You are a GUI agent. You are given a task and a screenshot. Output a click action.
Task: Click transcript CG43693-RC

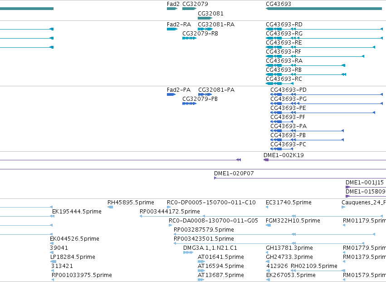click(284, 79)
